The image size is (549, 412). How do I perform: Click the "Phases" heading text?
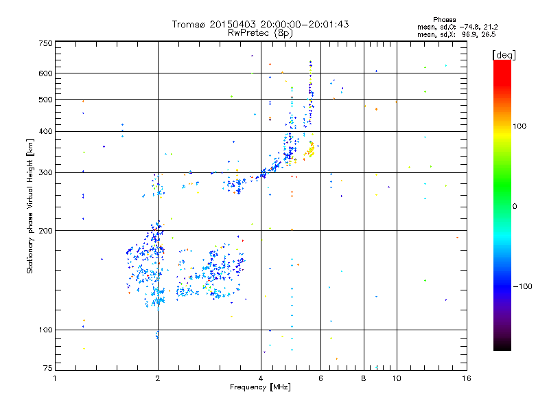point(444,20)
